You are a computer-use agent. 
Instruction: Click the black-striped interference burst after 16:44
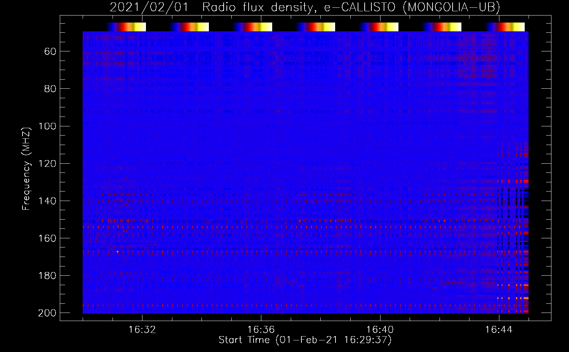pyautogui.click(x=513, y=228)
